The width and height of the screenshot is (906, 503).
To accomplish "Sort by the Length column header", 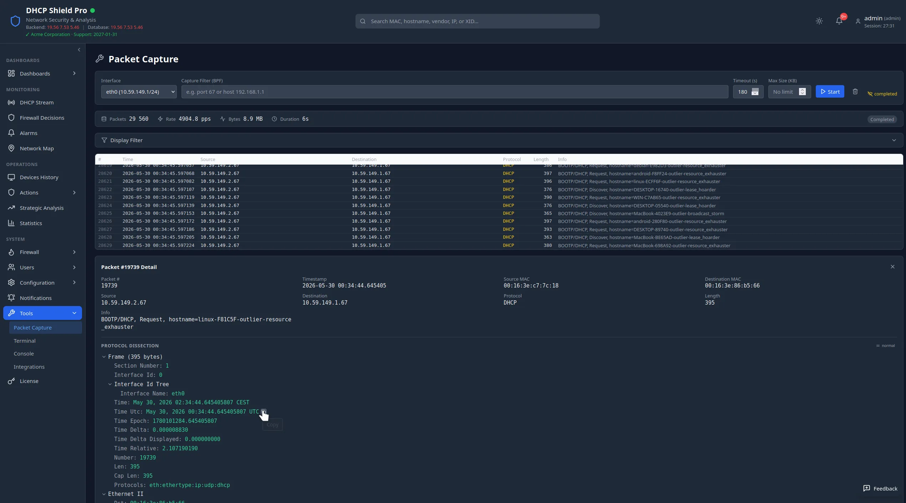I will click(541, 159).
